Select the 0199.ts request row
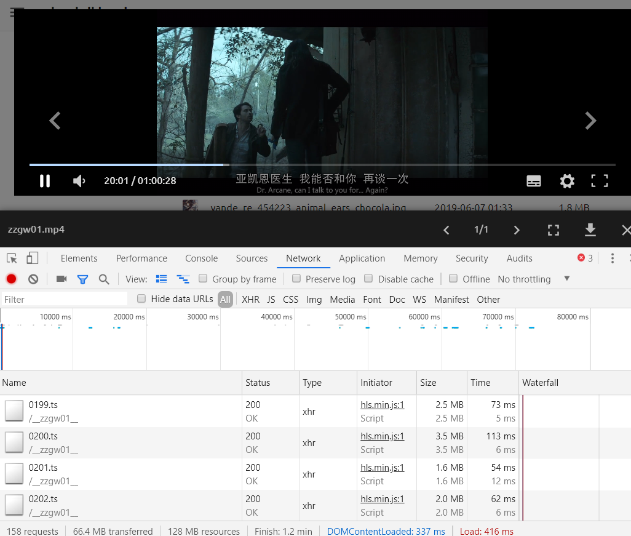Viewport: 631px width, 536px height. point(315,411)
